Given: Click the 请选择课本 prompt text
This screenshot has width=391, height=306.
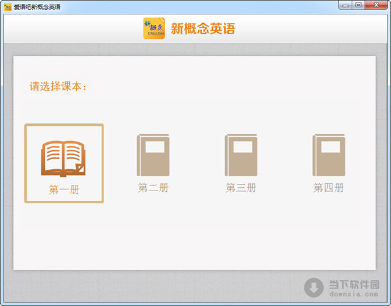Looking at the screenshot, I should [x=58, y=86].
